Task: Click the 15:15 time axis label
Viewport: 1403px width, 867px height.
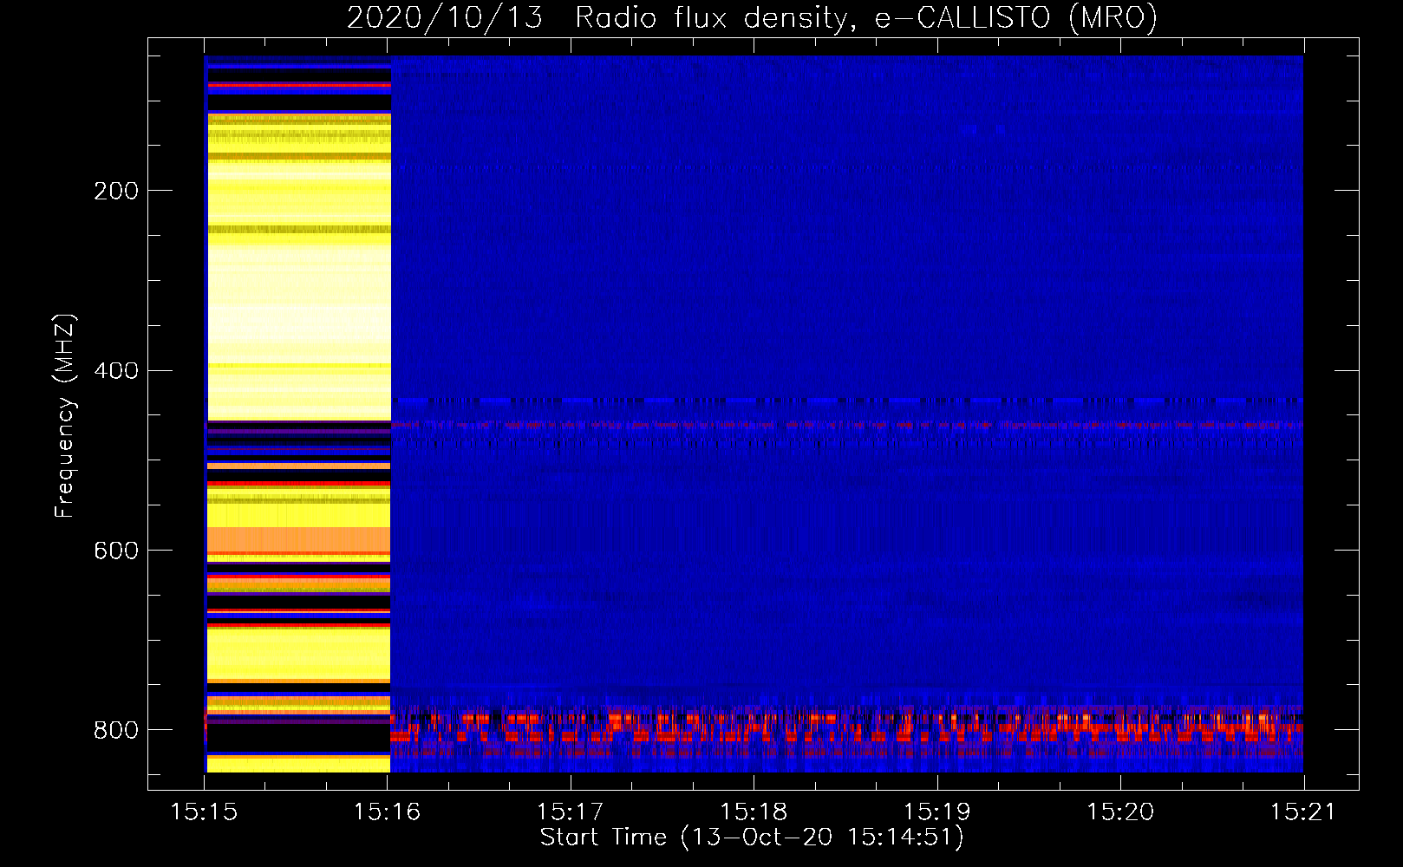Action: point(204,812)
